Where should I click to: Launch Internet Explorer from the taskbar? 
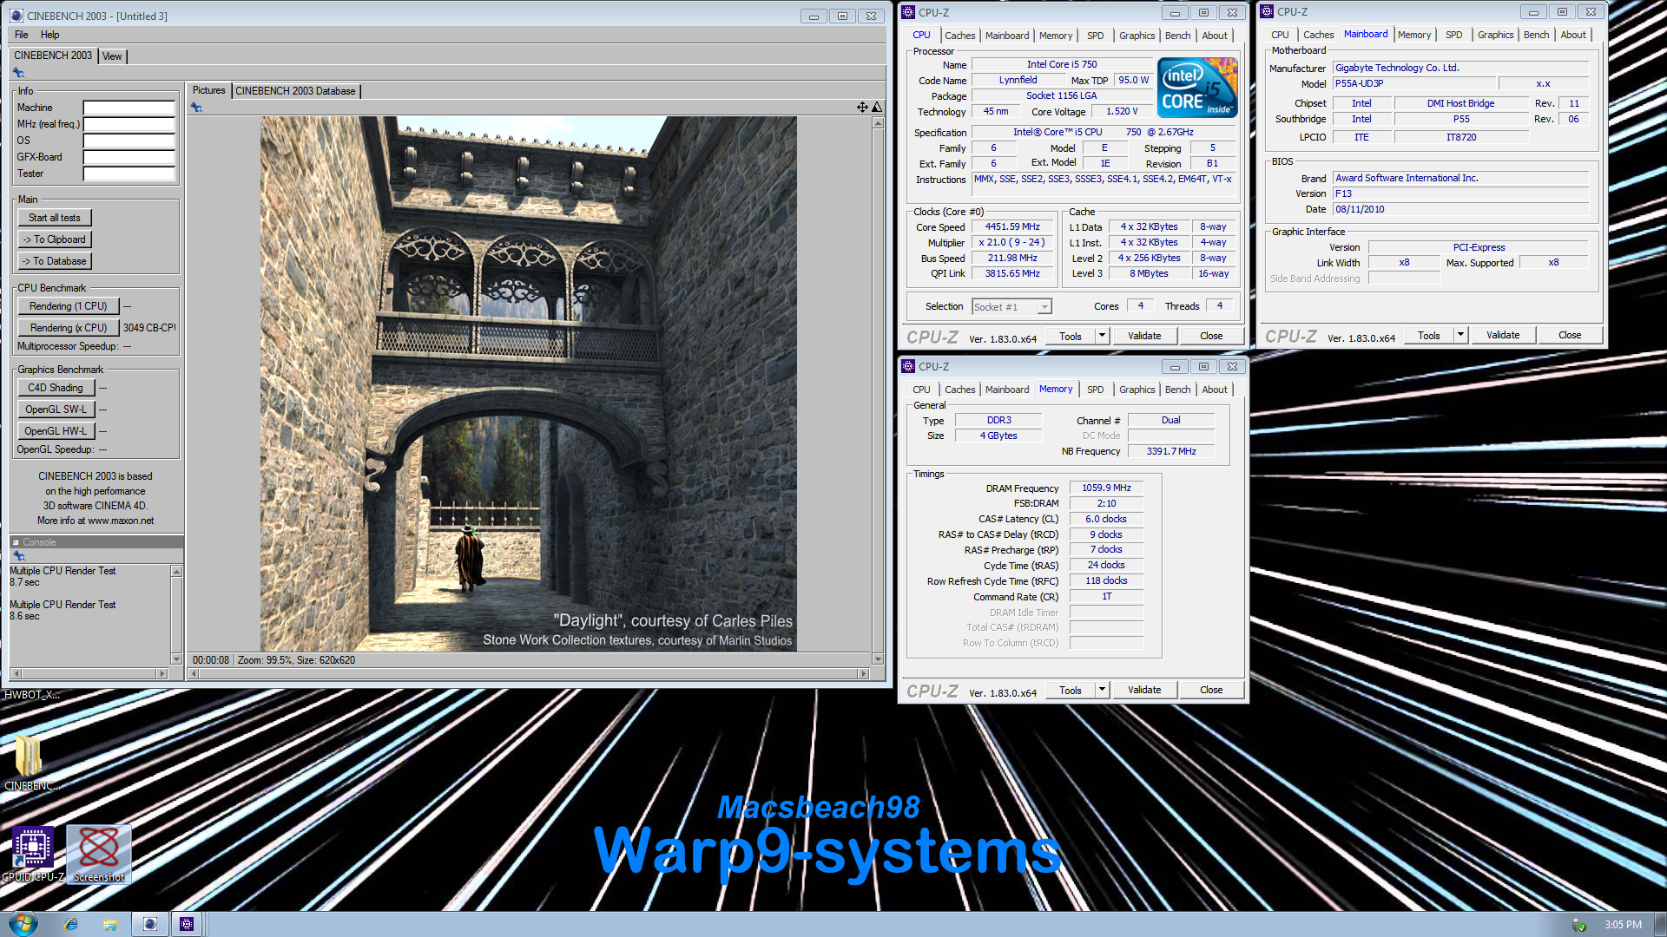71,924
